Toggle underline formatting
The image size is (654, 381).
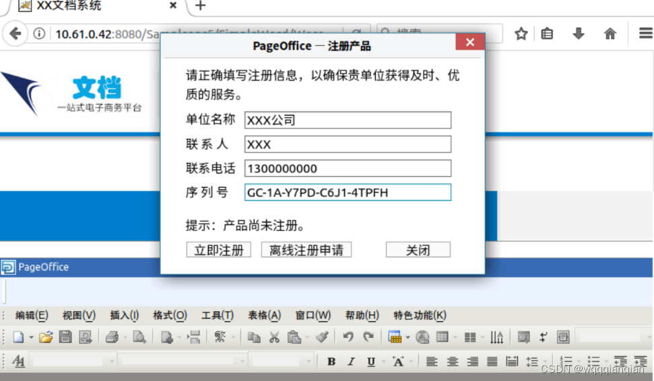(x=371, y=362)
